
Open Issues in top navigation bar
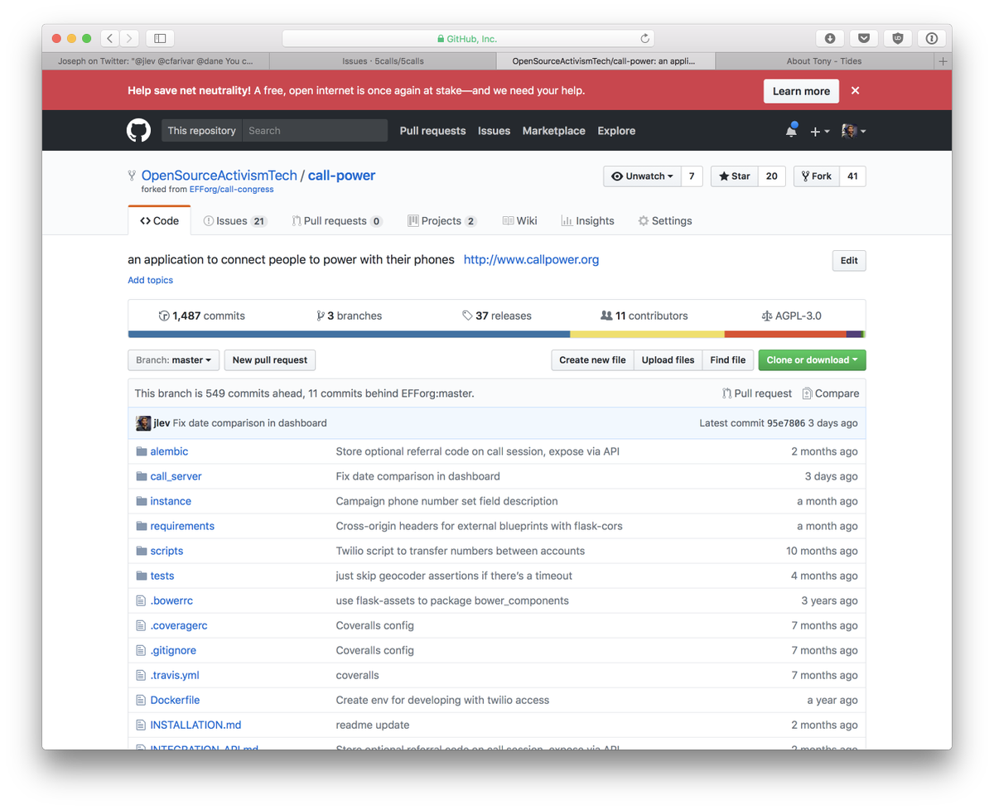click(494, 131)
